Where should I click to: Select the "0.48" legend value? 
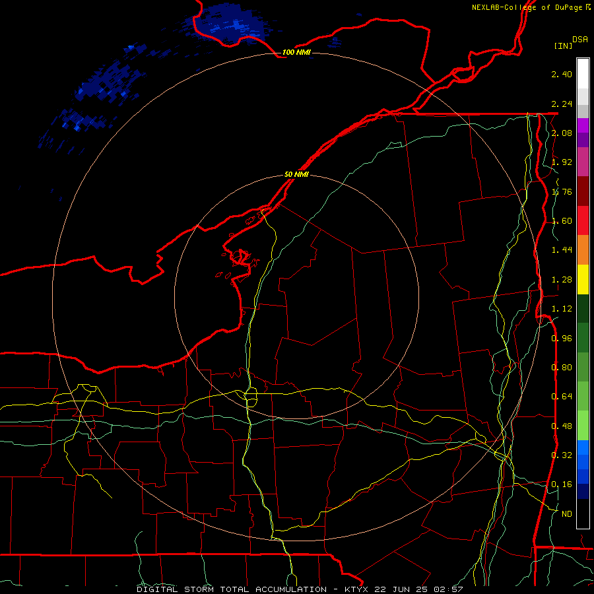pyautogui.click(x=562, y=426)
